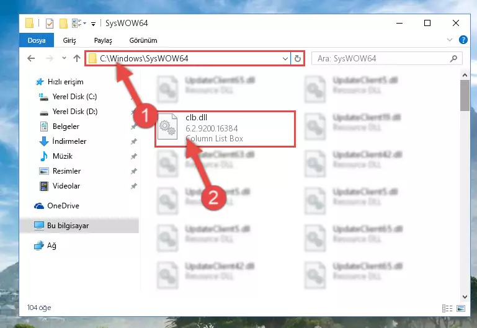The height and width of the screenshot is (328, 477).
Task: Click the pin icon beside İndirmeler
Action: (x=133, y=141)
